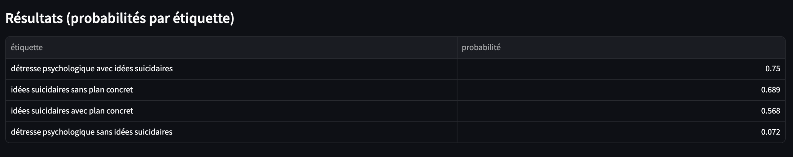Viewport: 793px width, 157px height.
Task: Click the header divider between étiquette and probabilité
Action: [457, 48]
